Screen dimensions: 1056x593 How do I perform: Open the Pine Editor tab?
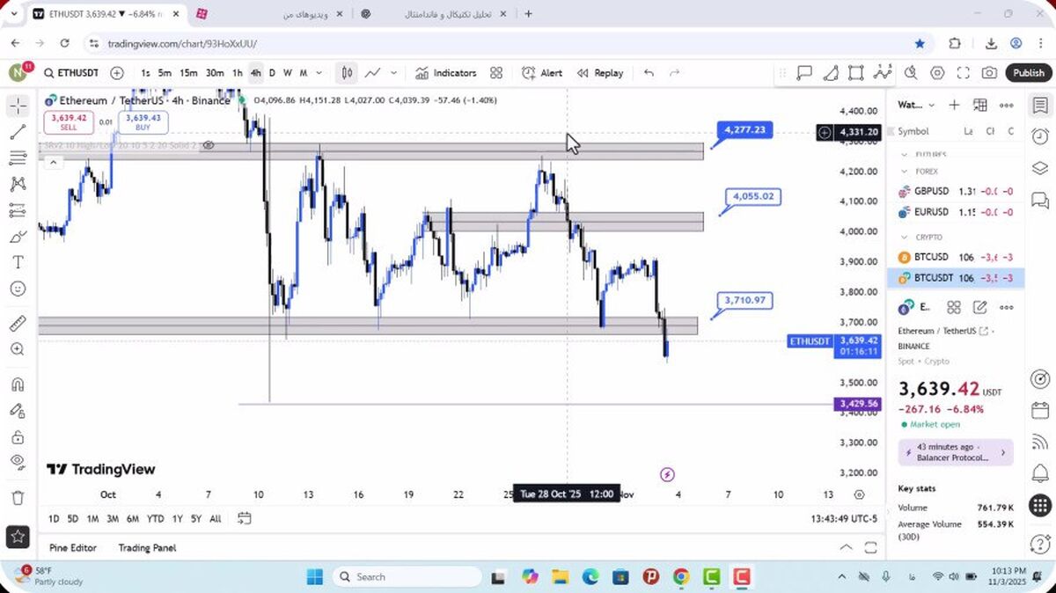pyautogui.click(x=73, y=547)
